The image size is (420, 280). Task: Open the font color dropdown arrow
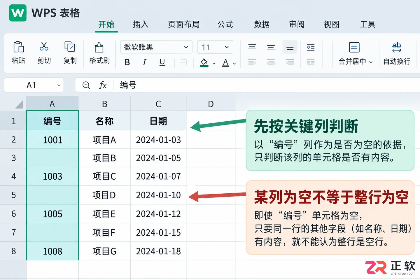(235, 63)
